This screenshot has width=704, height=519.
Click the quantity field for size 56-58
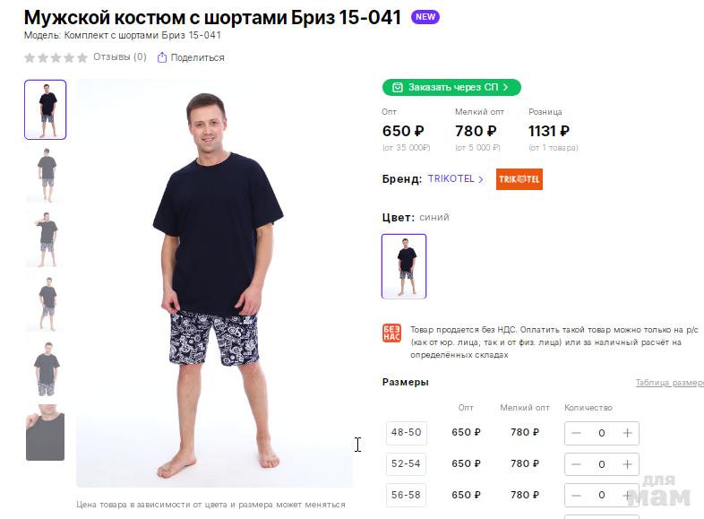(x=602, y=495)
